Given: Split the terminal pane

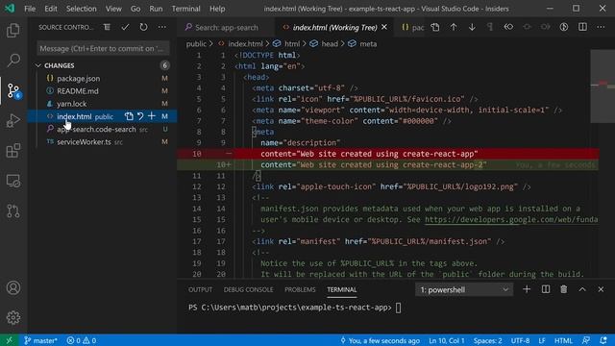Looking at the screenshot, I should click(546, 289).
